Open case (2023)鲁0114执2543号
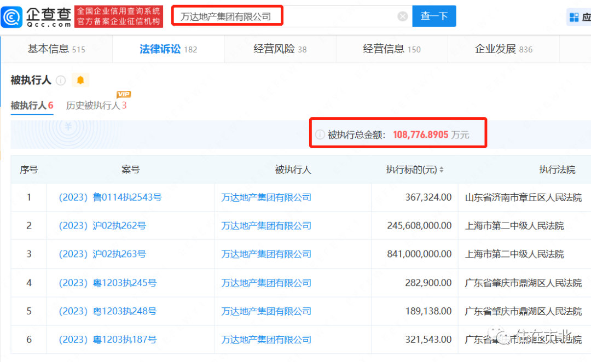 tap(110, 197)
